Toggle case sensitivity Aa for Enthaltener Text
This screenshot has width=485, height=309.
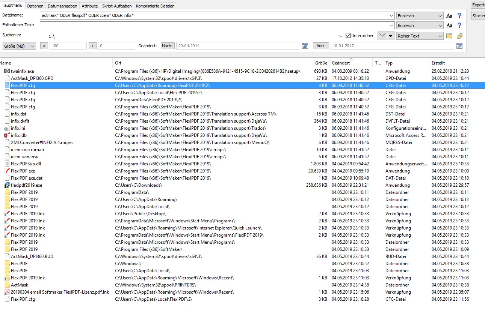[x=449, y=25]
